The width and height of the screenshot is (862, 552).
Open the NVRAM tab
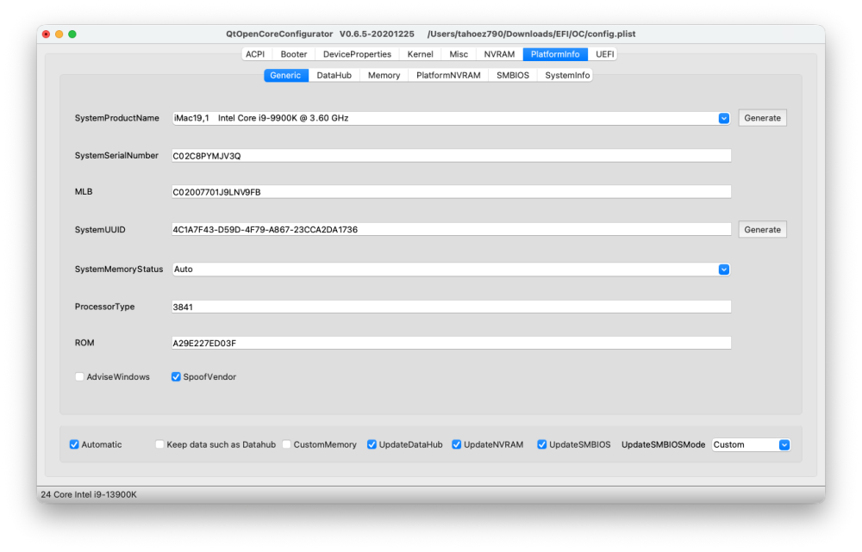click(x=499, y=54)
